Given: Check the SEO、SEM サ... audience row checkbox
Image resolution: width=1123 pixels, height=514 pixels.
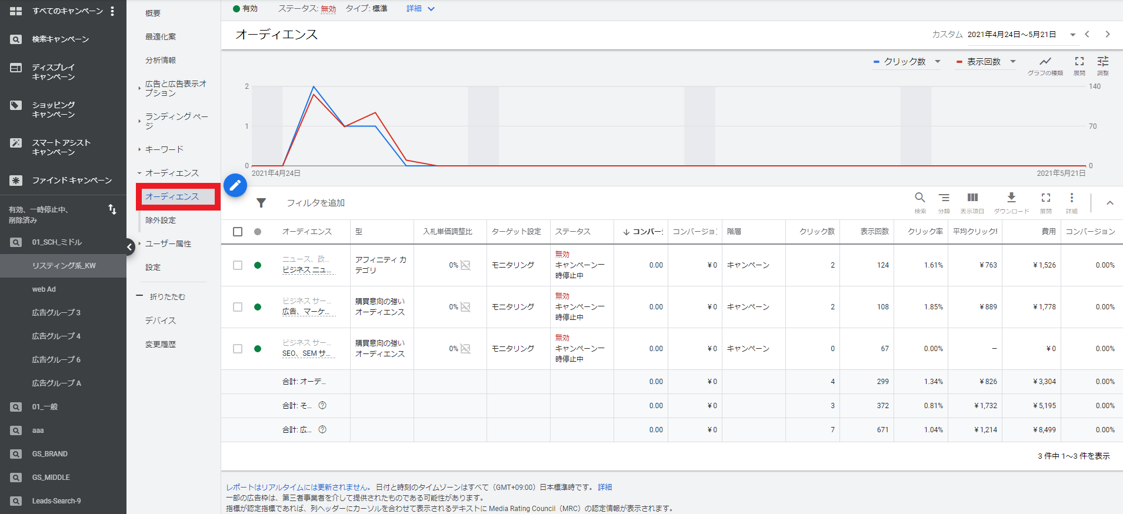Looking at the screenshot, I should [x=238, y=349].
